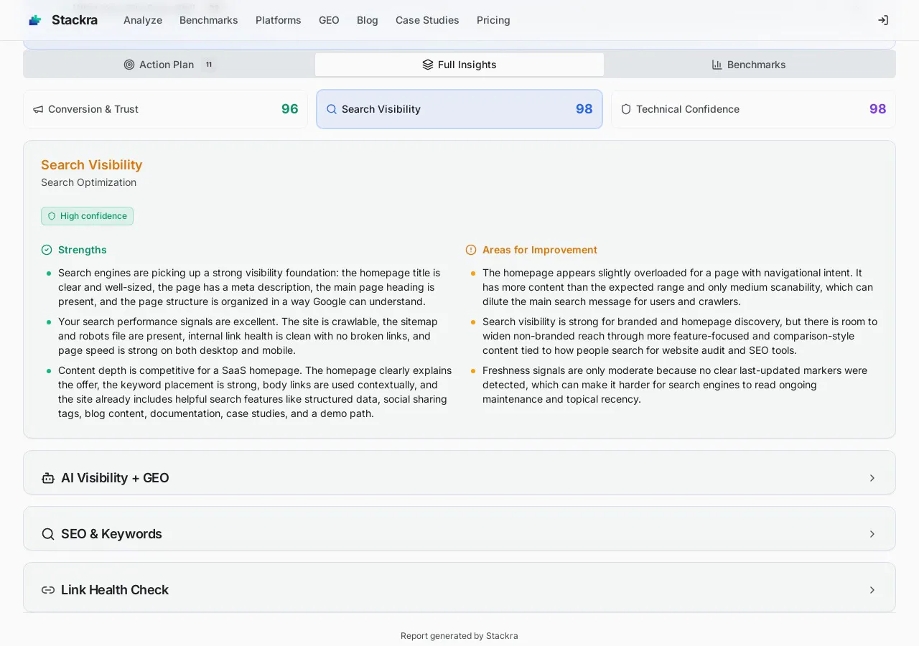The image size is (919, 646).
Task: Switch to the Benchmarks tab below navbar
Action: click(x=749, y=65)
